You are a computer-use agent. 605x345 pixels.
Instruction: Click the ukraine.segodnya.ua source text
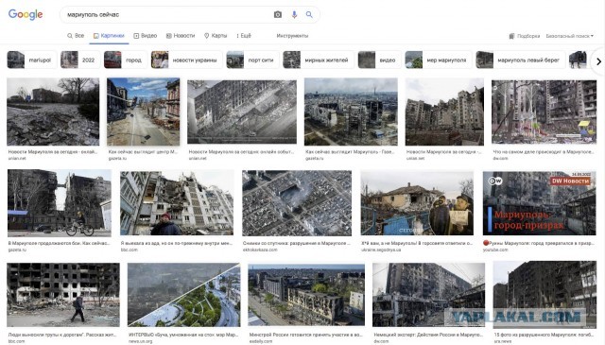point(381,250)
